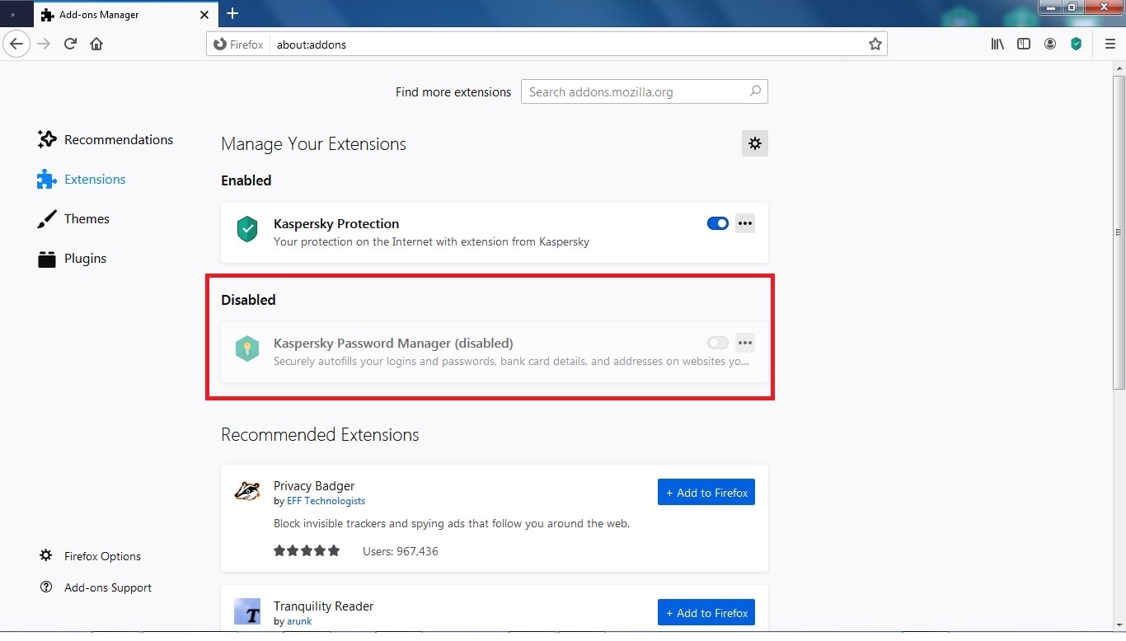Click the Recommended Extensions heading

pos(320,435)
